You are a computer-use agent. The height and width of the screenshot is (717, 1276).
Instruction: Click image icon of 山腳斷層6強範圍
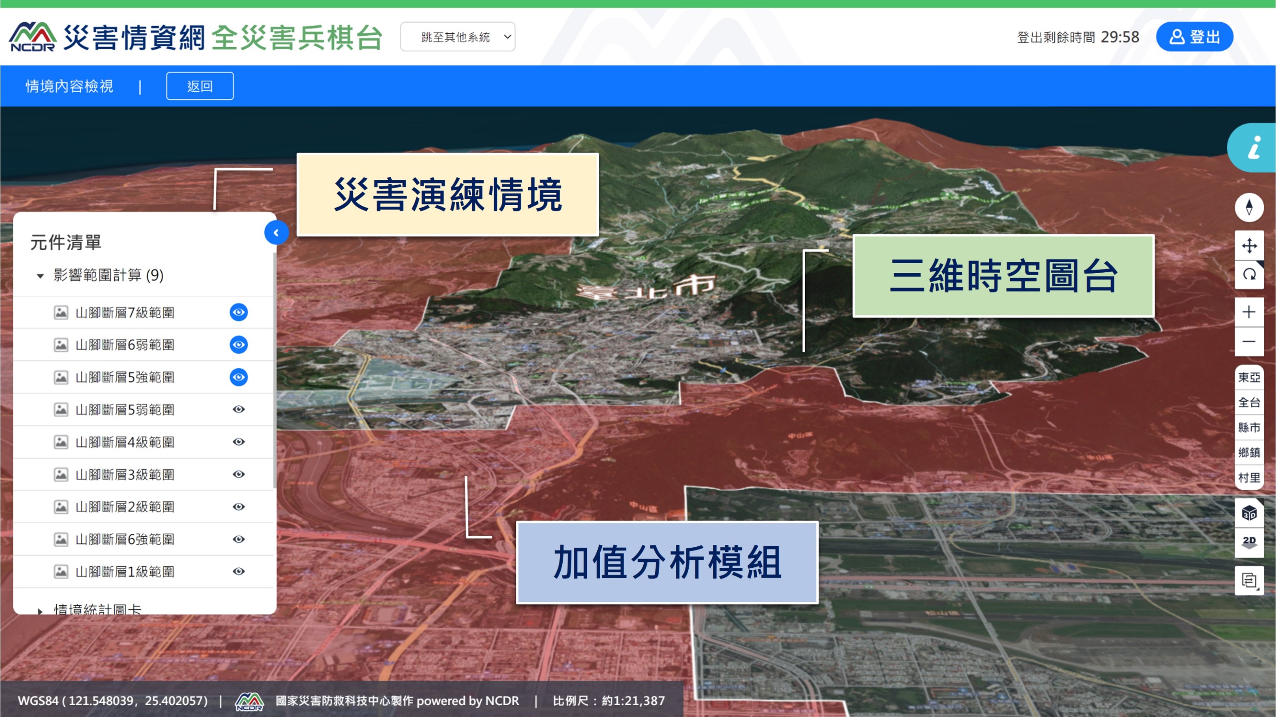[61, 539]
